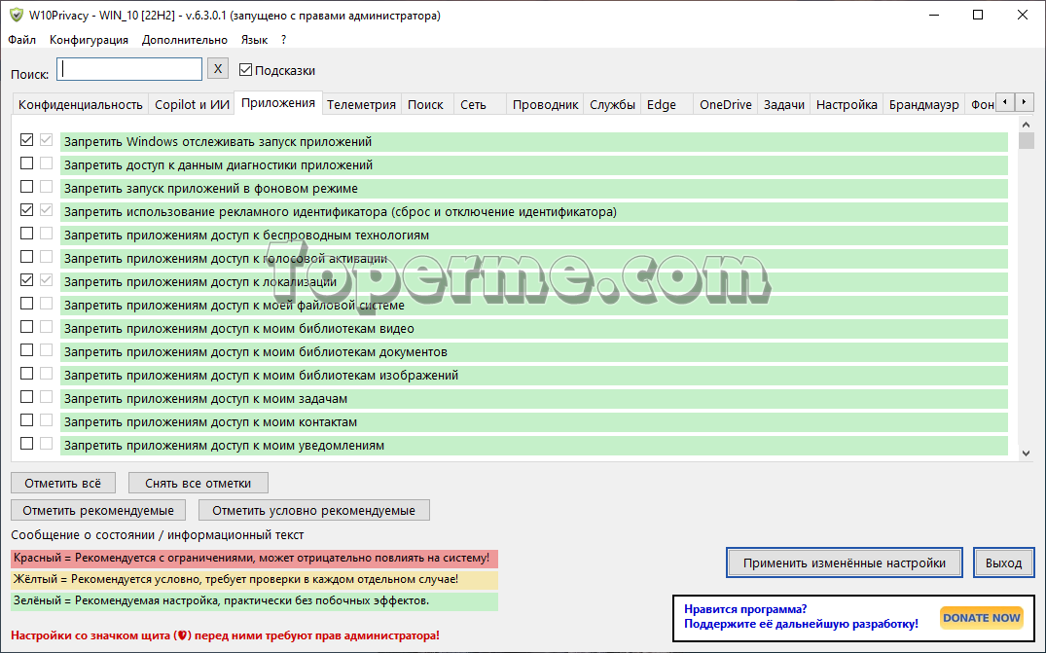Check Запретить приложениям доступ к моим уведомлениям
1046x653 pixels.
click(26, 444)
